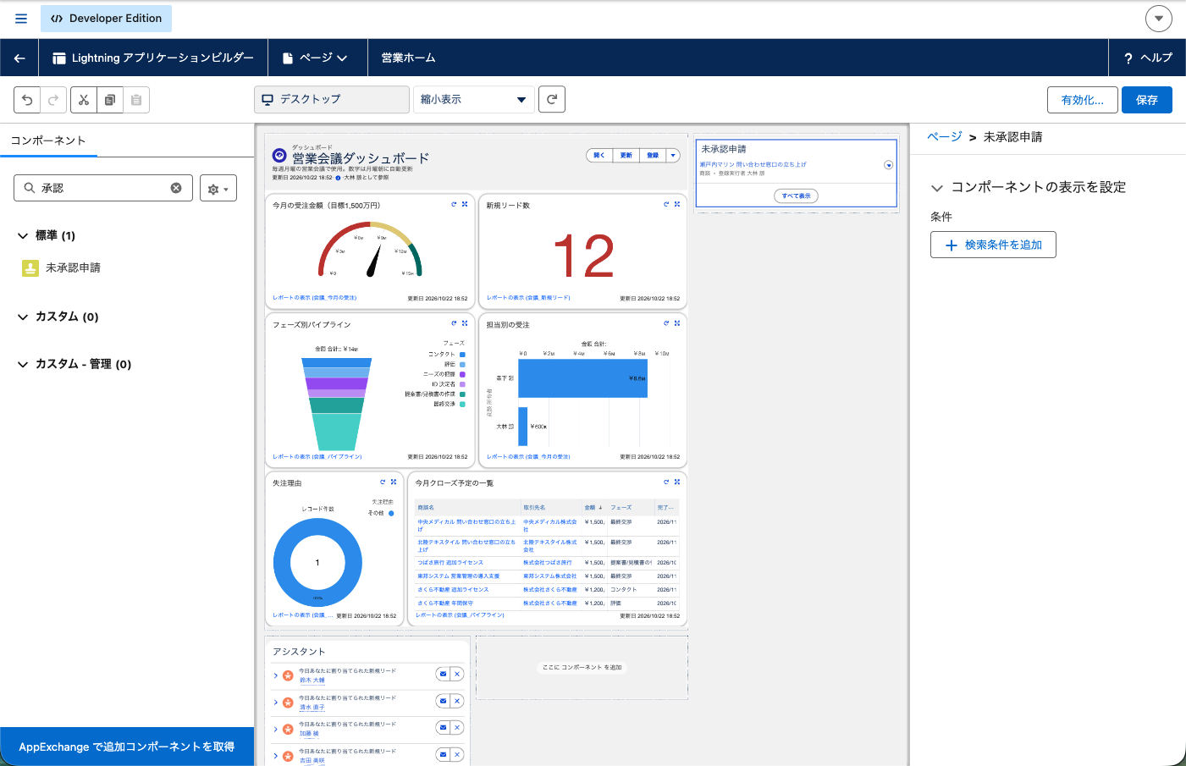Click the ページ breadcrumb link
Viewport: 1186px width, 766px height.
(945, 136)
